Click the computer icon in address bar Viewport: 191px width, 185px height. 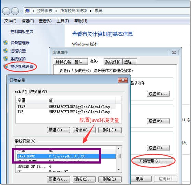tap(27, 11)
